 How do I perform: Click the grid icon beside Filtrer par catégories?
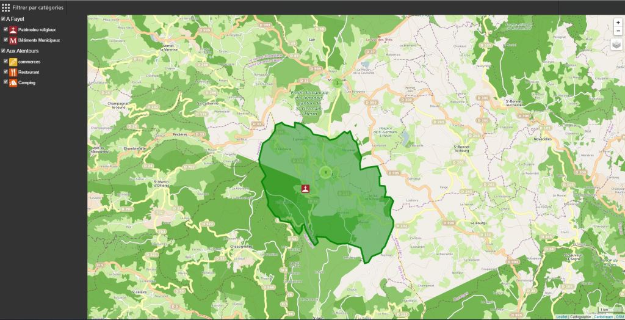5,8
